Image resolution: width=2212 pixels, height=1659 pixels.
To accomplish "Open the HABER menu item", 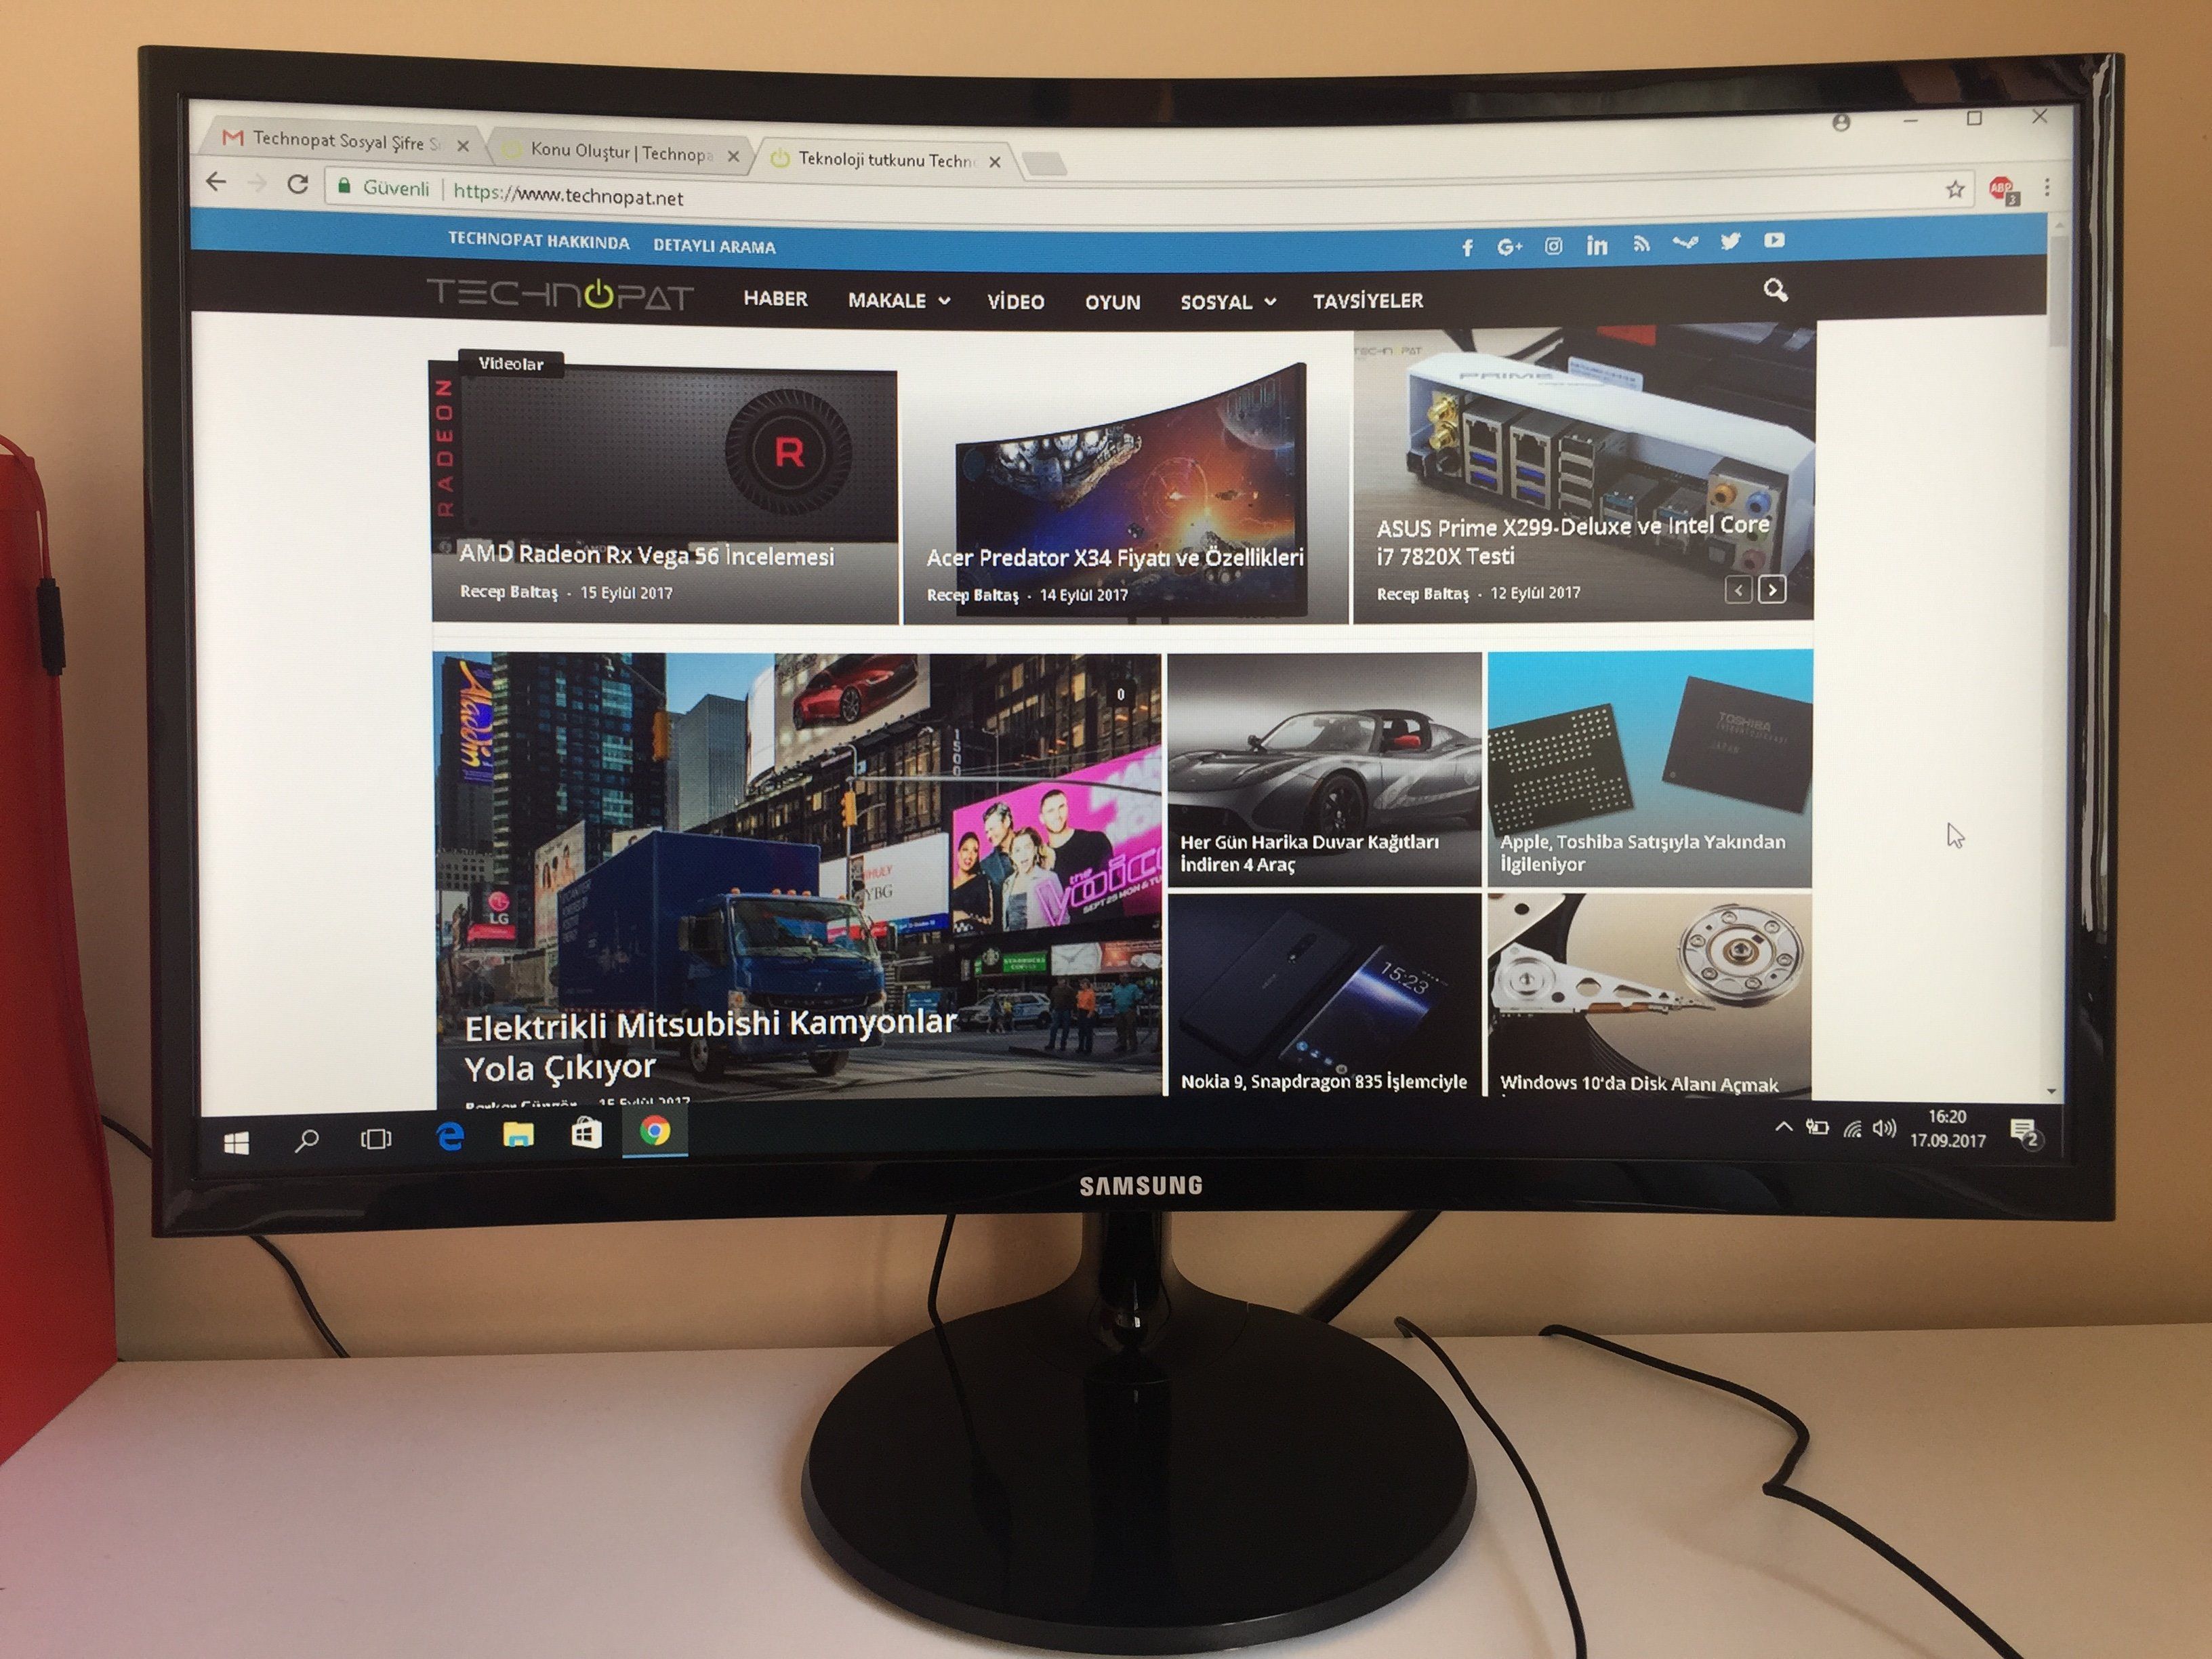I will click(x=775, y=298).
